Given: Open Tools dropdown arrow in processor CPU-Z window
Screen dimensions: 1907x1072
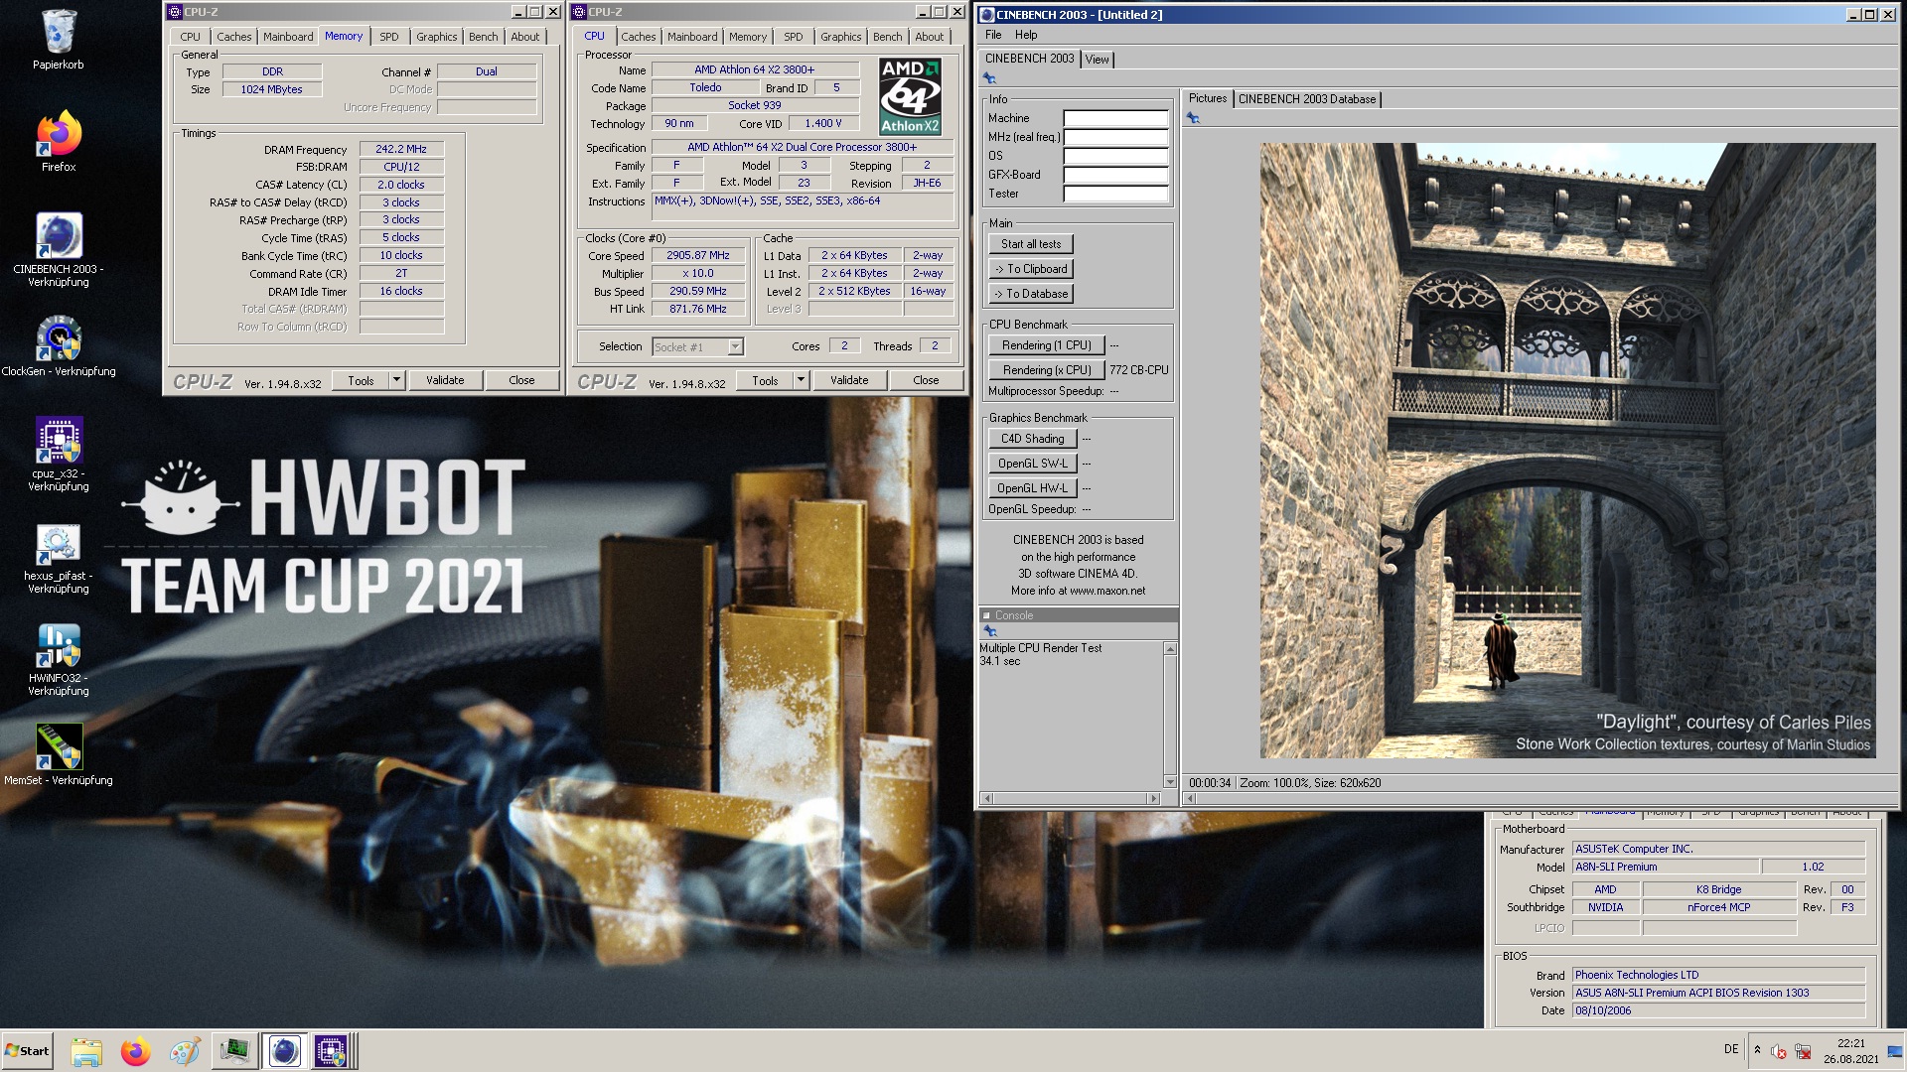Looking at the screenshot, I should 801,380.
